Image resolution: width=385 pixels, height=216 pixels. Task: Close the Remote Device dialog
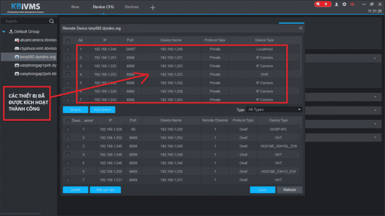click(301, 28)
